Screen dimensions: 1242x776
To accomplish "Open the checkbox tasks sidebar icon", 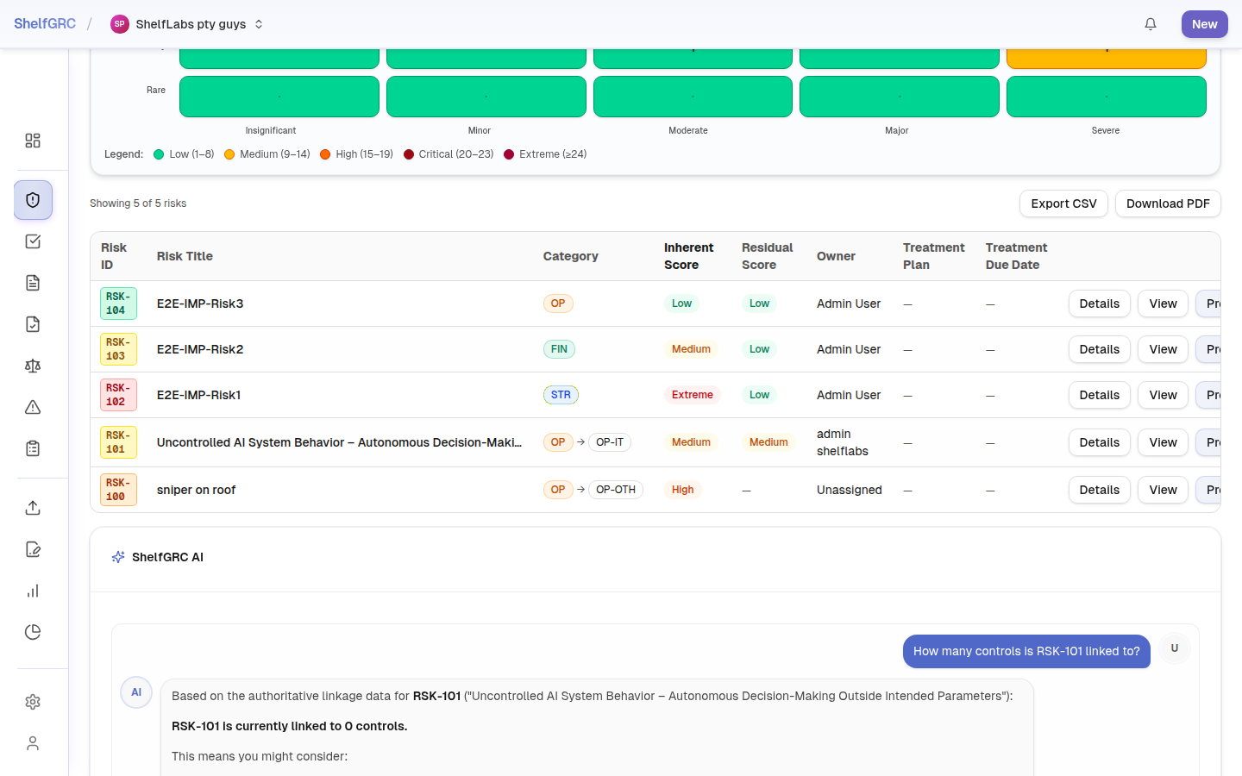I will click(x=33, y=241).
